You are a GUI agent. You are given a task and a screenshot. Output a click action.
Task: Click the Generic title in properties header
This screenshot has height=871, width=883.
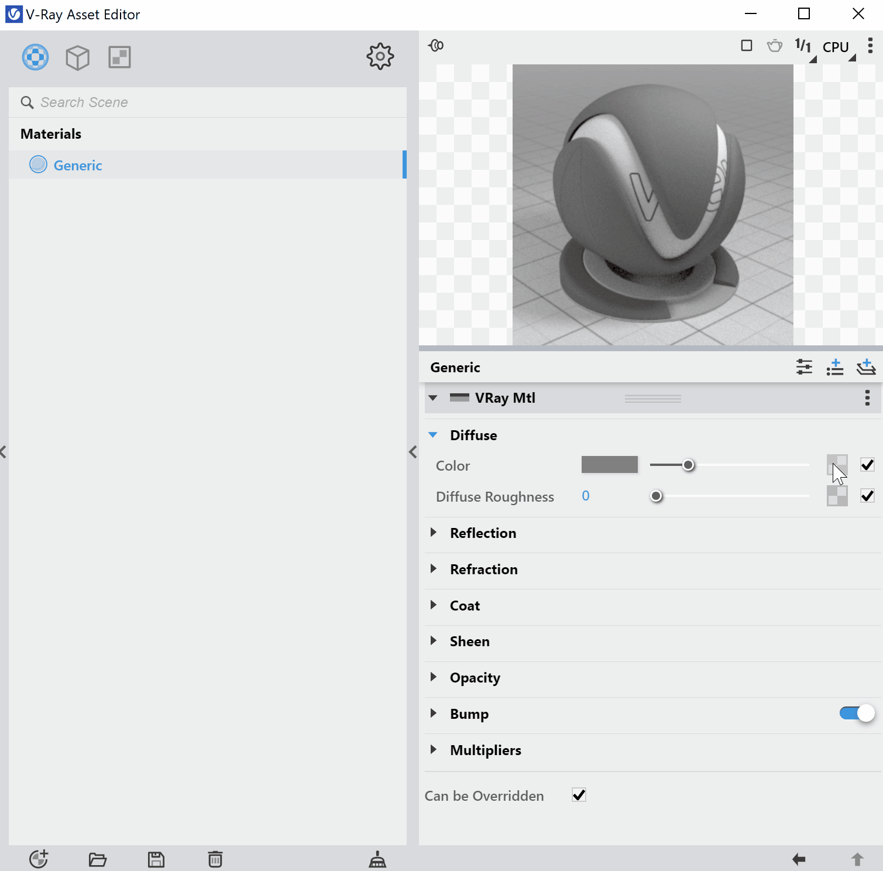click(x=455, y=368)
